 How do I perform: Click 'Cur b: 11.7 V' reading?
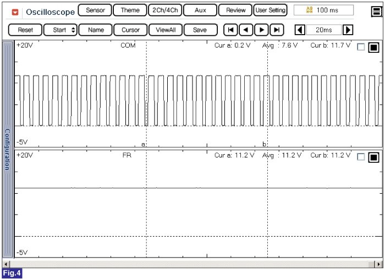pos(331,46)
